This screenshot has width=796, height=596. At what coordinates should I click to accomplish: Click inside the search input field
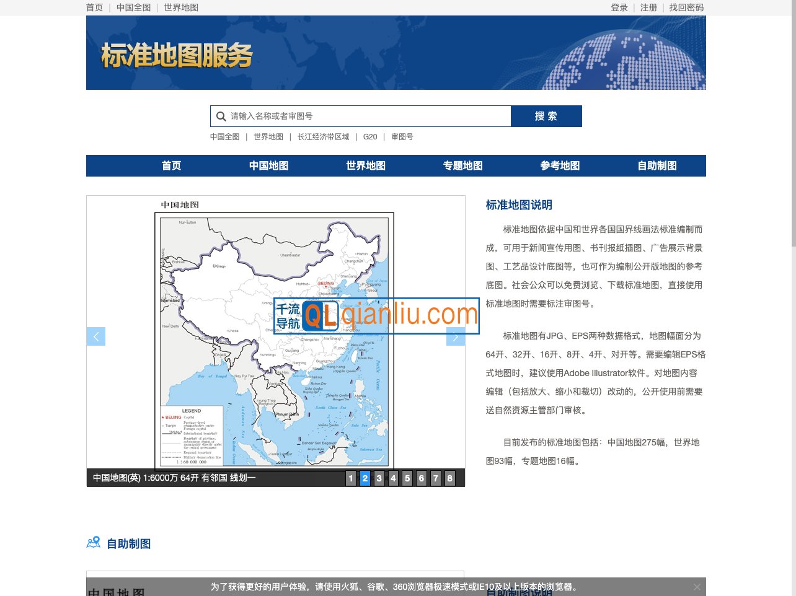click(360, 116)
